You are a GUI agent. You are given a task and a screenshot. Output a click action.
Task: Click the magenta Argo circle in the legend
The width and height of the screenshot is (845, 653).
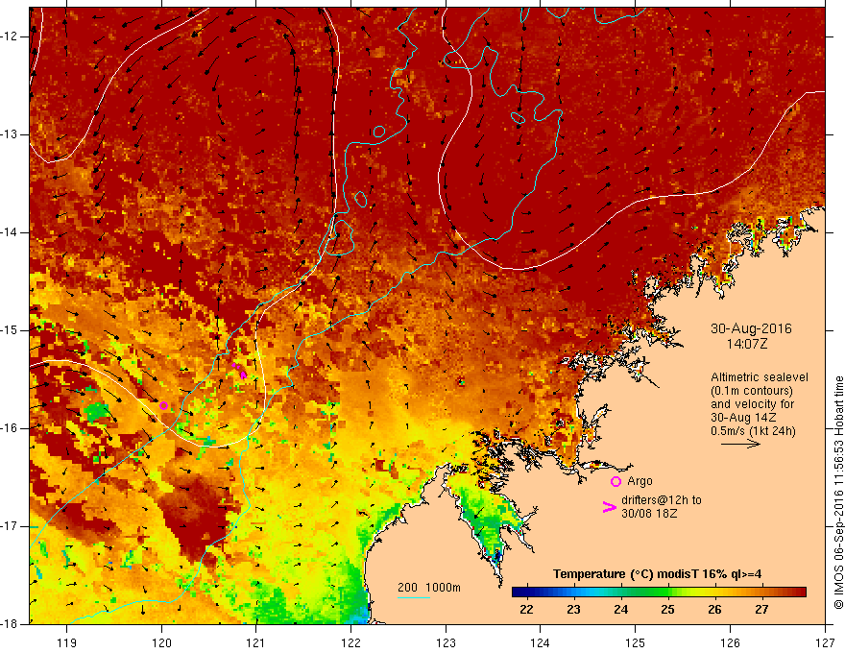point(616,481)
